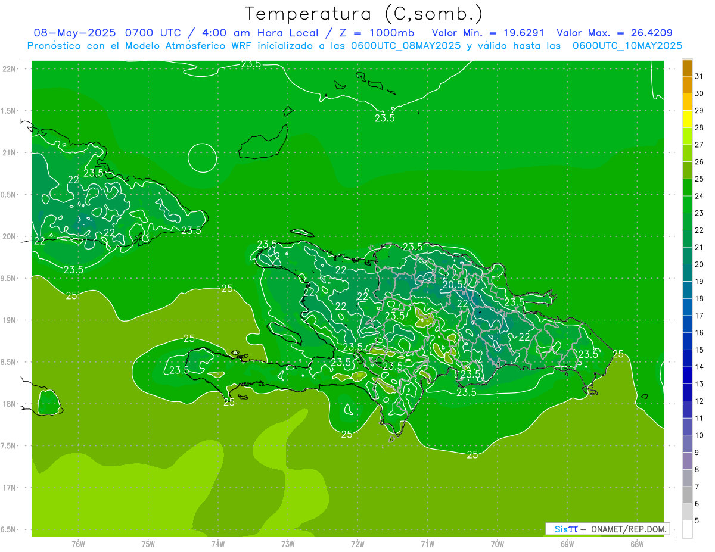Click the '20.5' contour label on map
715x552 pixels.
click(x=453, y=285)
